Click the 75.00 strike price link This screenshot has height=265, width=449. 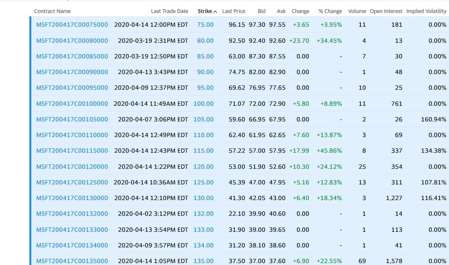205,24
